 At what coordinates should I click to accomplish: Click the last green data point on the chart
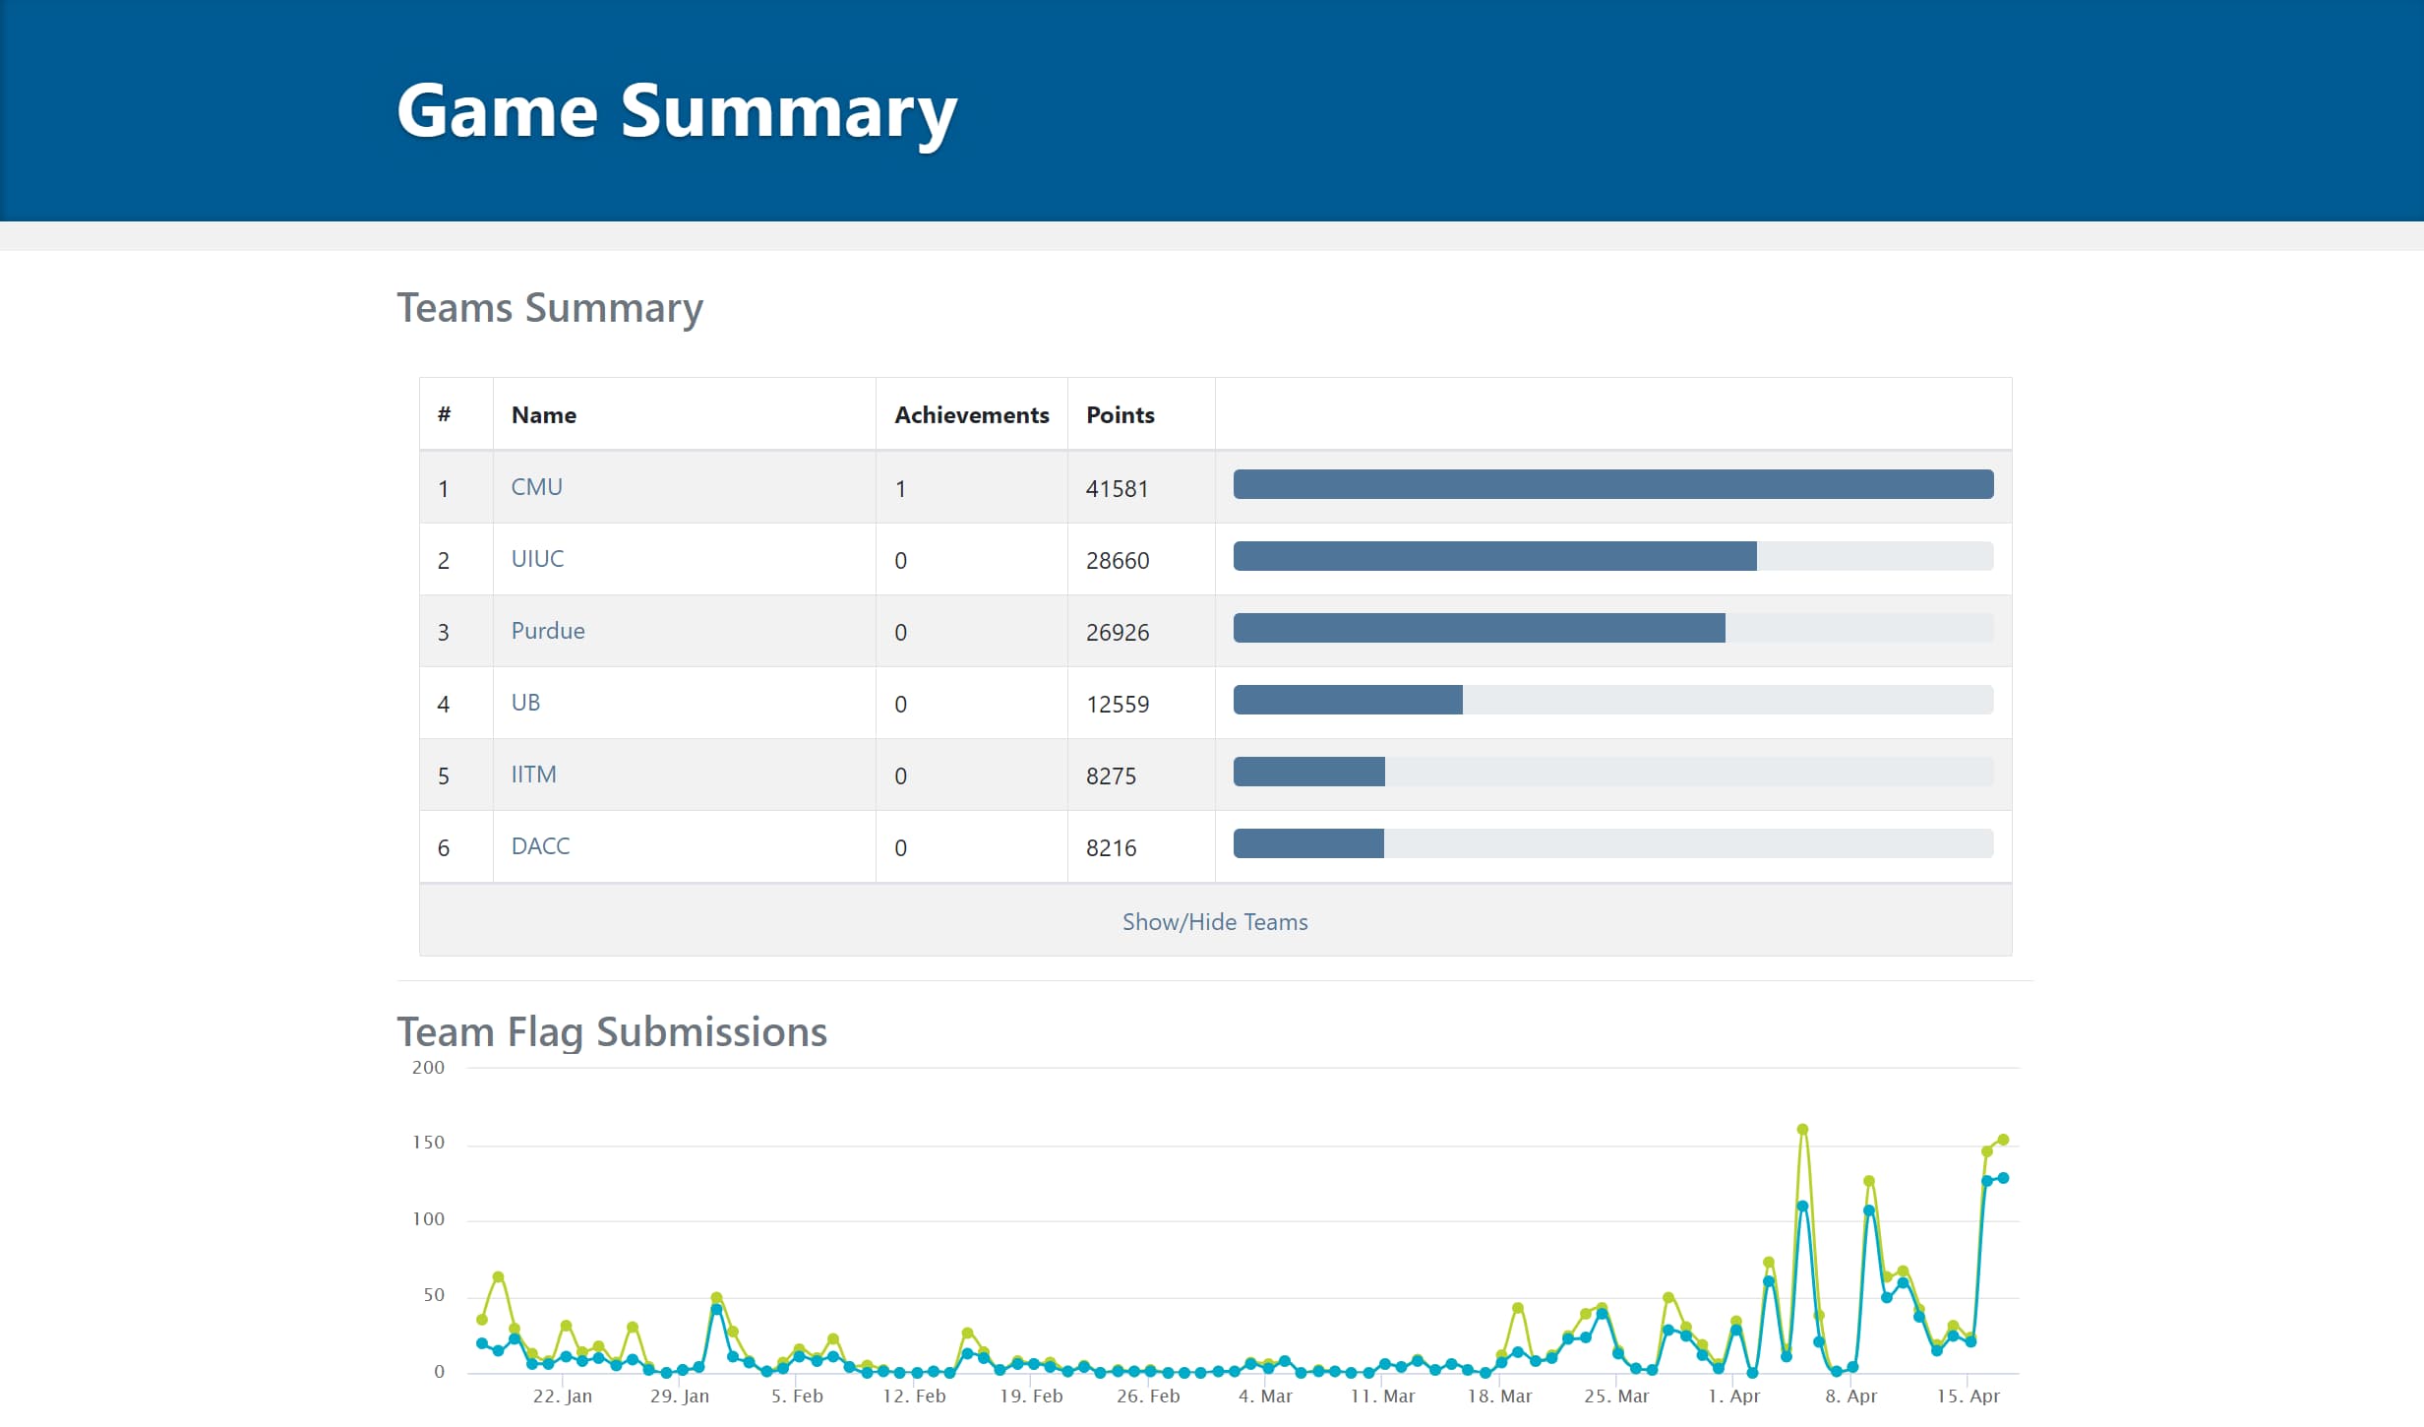tap(2003, 1140)
